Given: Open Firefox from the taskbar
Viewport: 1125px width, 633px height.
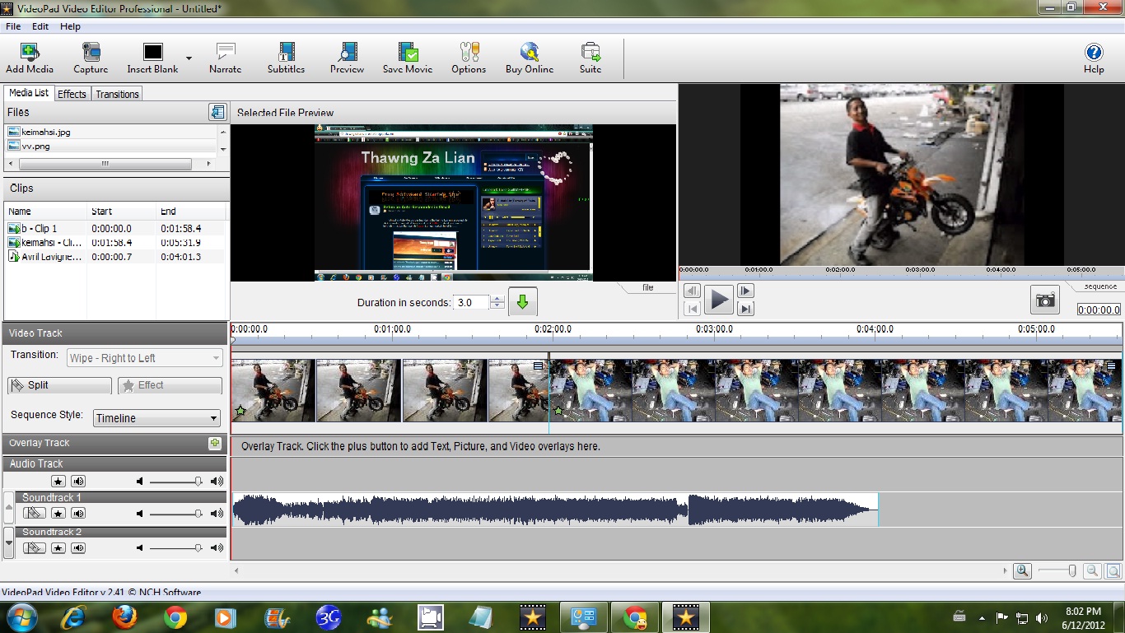Looking at the screenshot, I should click(x=125, y=617).
